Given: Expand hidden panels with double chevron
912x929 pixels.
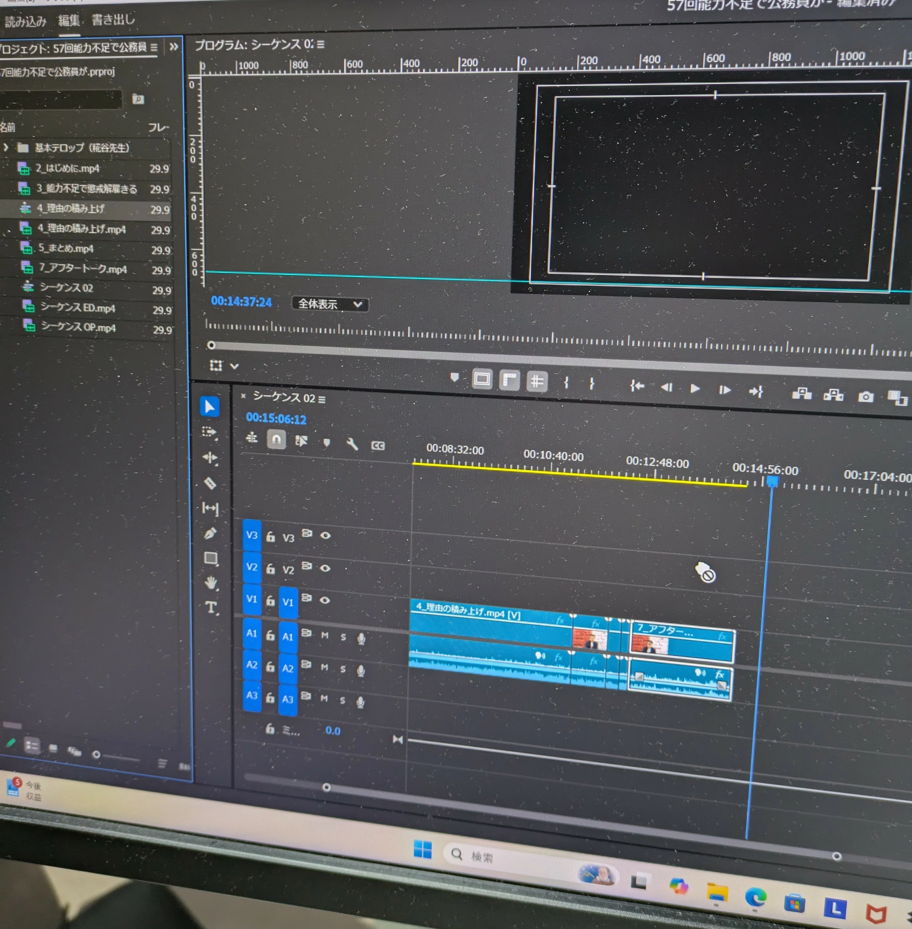Looking at the screenshot, I should [x=173, y=46].
